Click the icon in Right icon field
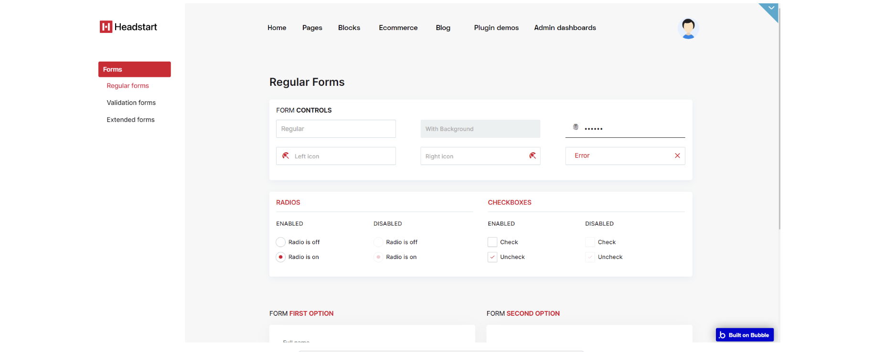Screen dimensions: 874x352 coord(533,156)
